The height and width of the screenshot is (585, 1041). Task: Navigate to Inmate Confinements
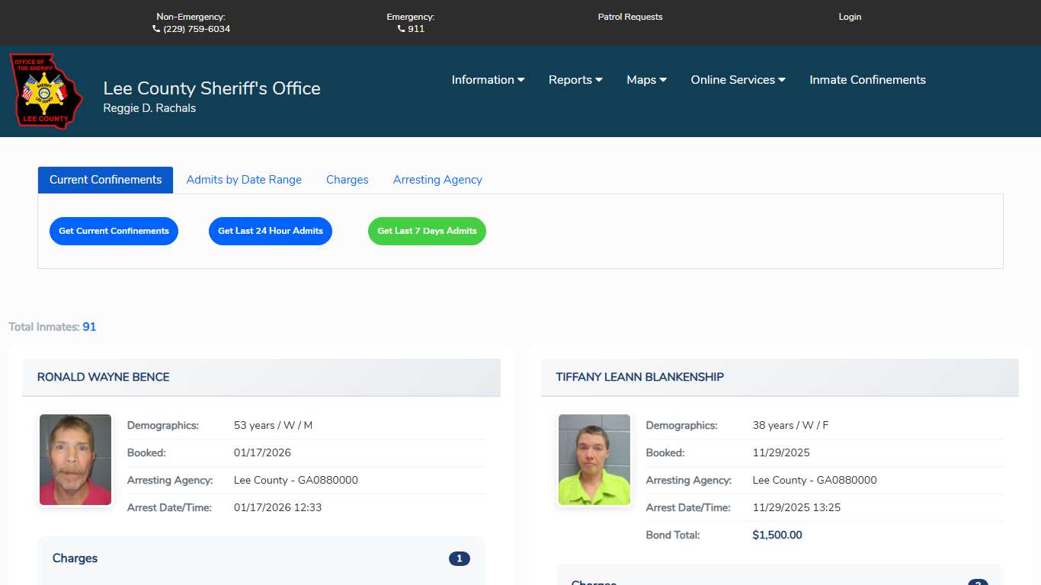(x=867, y=80)
